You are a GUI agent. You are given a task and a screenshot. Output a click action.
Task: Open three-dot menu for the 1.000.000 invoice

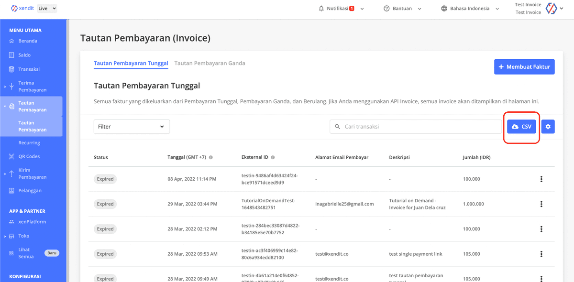[541, 204]
